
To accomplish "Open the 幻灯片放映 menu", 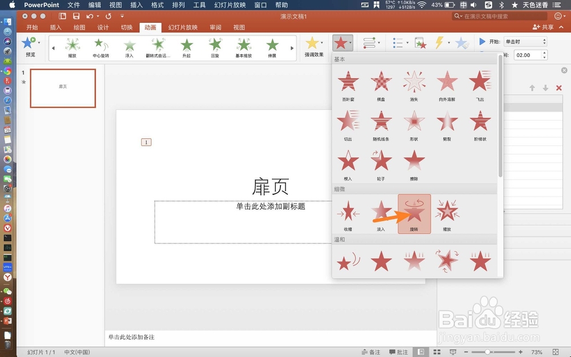I will [230, 5].
